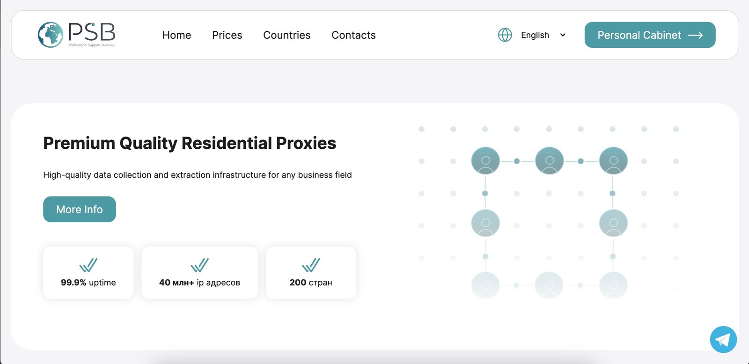The image size is (749, 364).
Task: Click the globe language icon
Action: pos(505,35)
